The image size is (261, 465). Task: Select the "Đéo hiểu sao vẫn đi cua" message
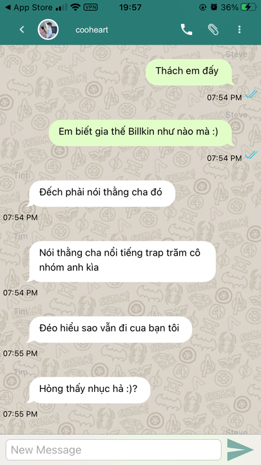click(110, 329)
